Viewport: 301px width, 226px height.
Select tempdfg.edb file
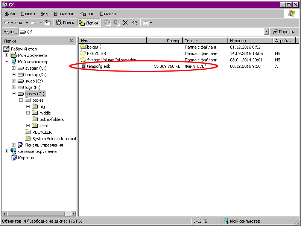[x=99, y=66]
